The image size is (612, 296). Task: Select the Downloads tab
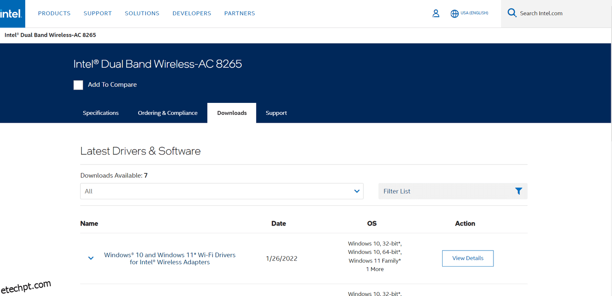point(232,113)
